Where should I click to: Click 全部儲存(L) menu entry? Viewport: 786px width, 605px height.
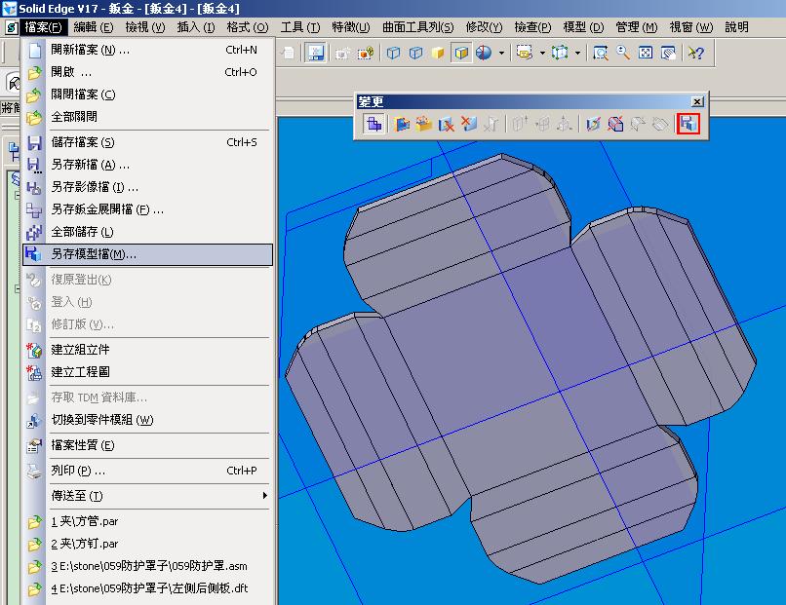[x=148, y=232]
